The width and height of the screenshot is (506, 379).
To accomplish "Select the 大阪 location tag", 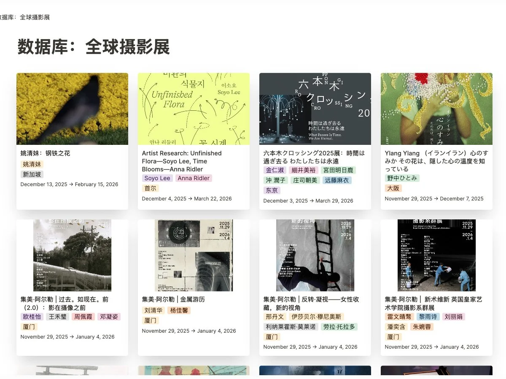I will point(393,189).
